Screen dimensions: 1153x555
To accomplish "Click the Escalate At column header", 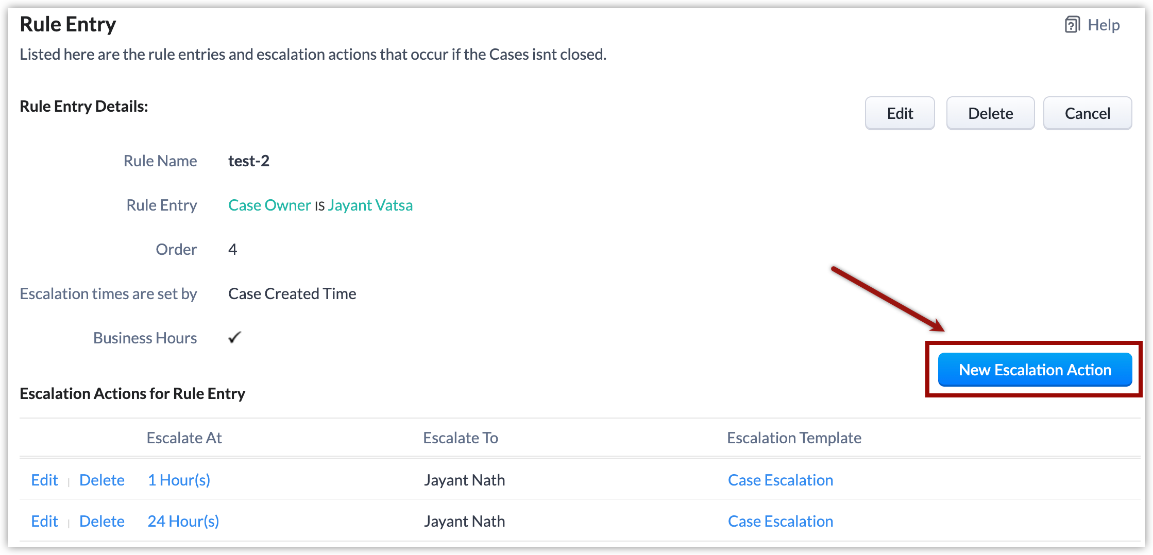I will point(184,438).
